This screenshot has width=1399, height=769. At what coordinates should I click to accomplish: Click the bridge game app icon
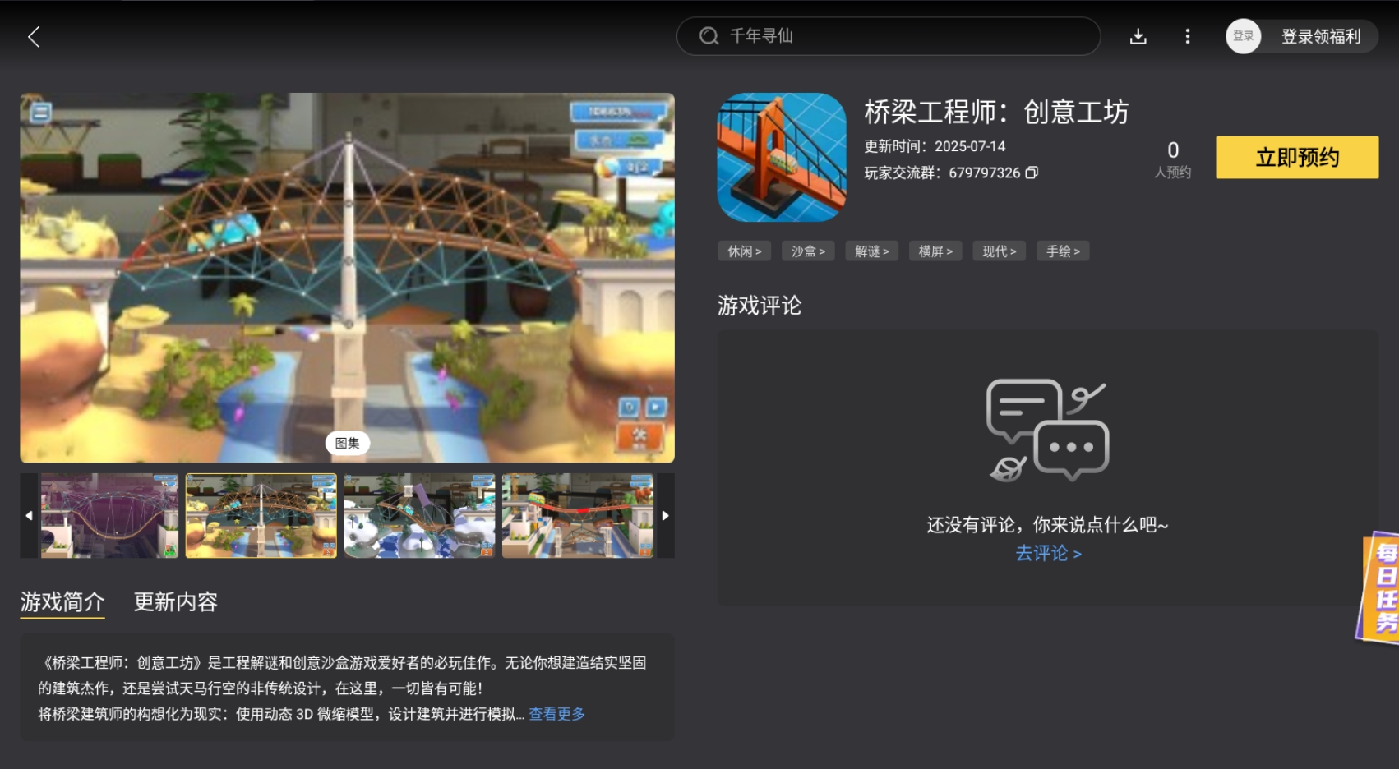(x=781, y=157)
